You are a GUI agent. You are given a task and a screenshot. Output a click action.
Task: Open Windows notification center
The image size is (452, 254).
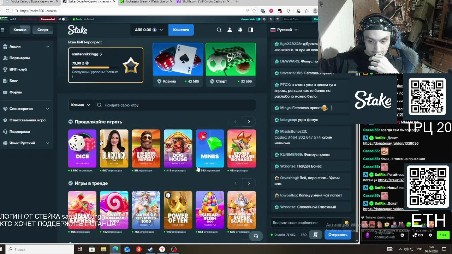click(x=444, y=249)
